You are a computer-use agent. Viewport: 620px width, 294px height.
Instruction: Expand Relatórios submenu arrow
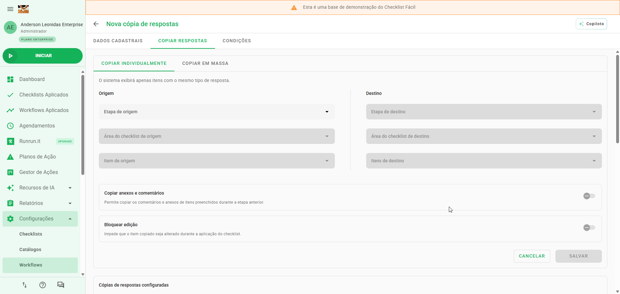pos(70,203)
